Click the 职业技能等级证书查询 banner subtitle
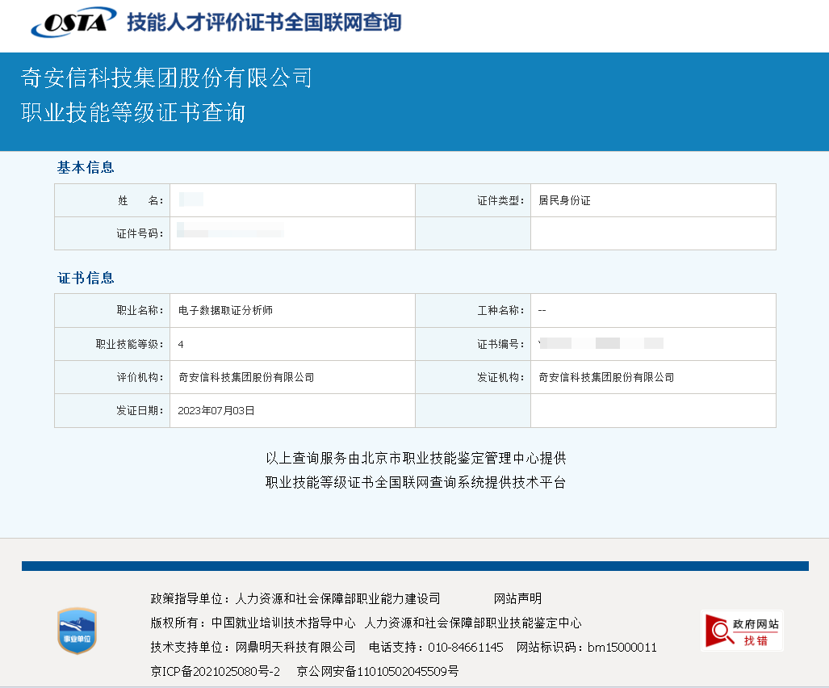 (133, 112)
